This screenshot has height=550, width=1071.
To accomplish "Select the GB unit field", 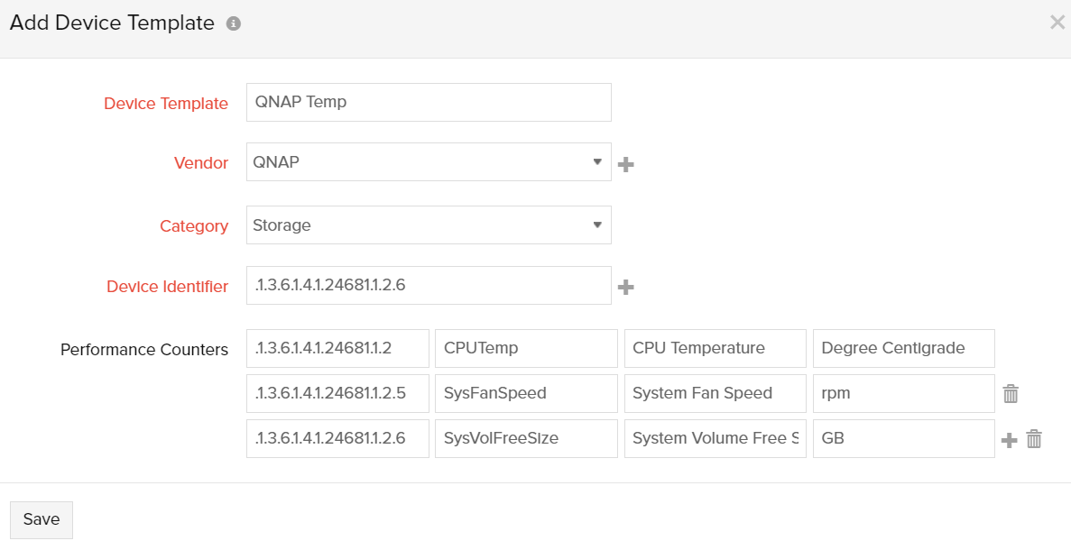I will [903, 438].
